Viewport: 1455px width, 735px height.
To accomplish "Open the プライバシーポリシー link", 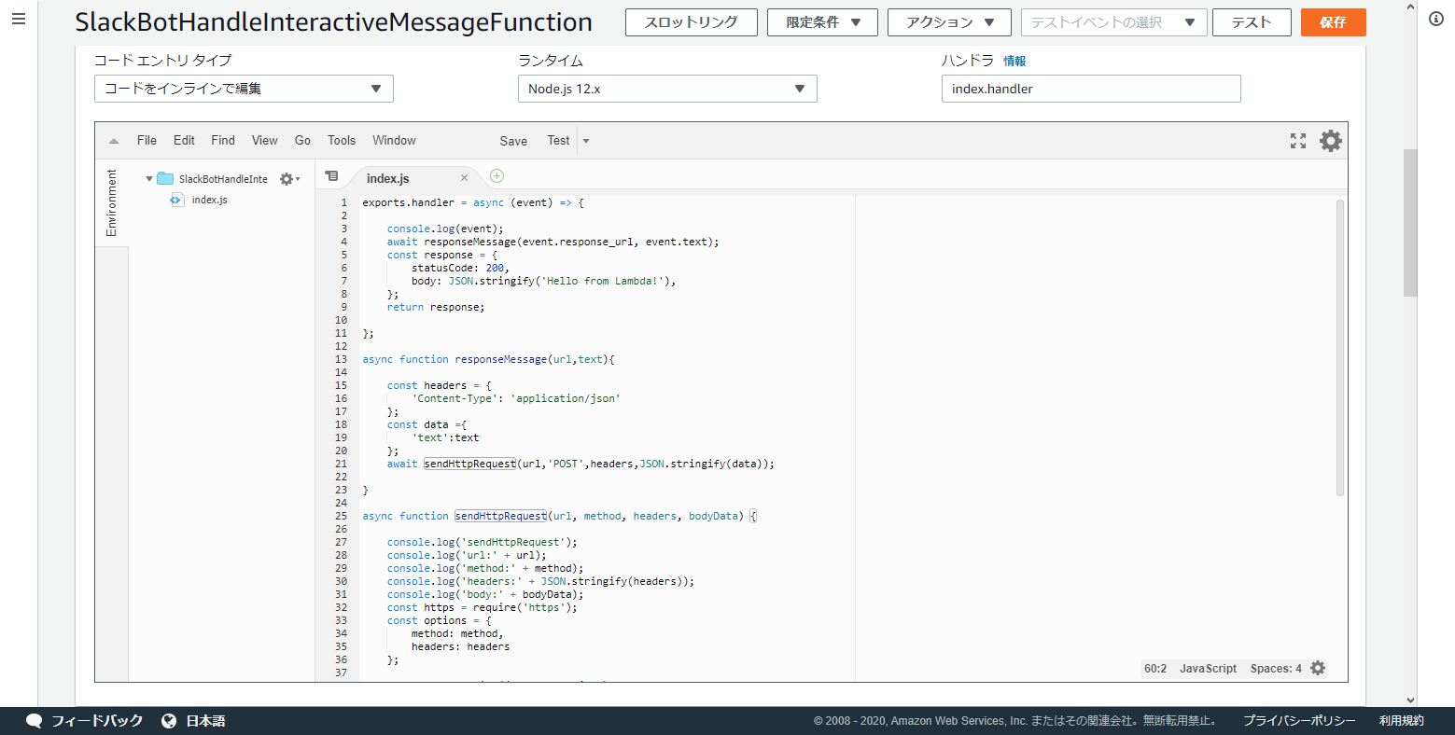I will pyautogui.click(x=1299, y=721).
